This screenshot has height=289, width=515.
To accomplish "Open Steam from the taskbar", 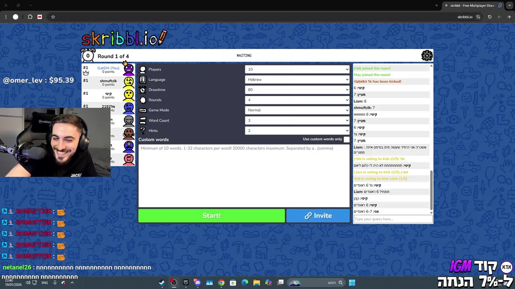I will [x=162, y=283].
